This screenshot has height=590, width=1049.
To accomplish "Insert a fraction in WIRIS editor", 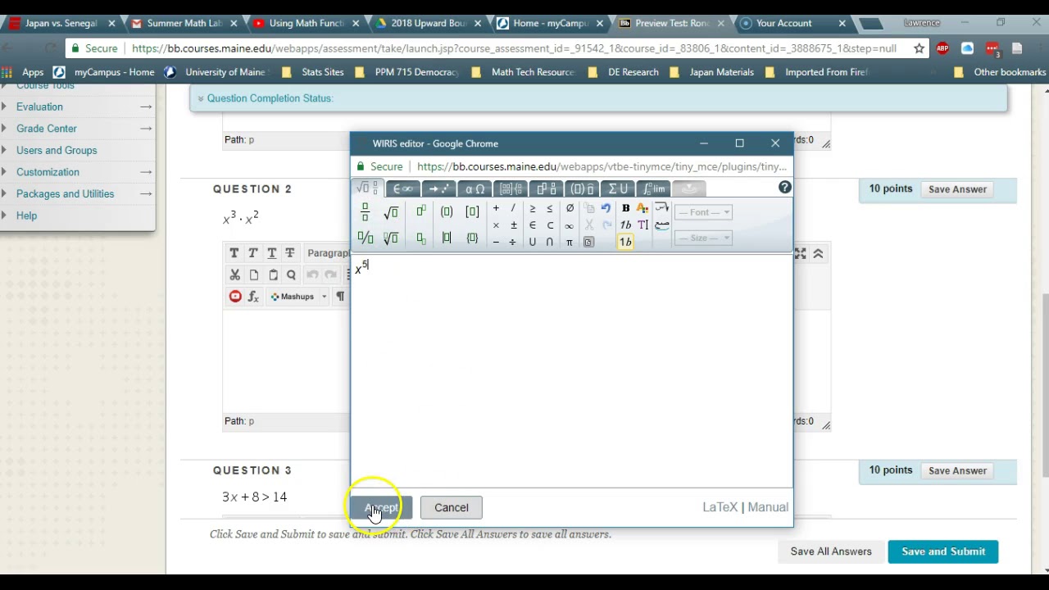I will coord(365,212).
